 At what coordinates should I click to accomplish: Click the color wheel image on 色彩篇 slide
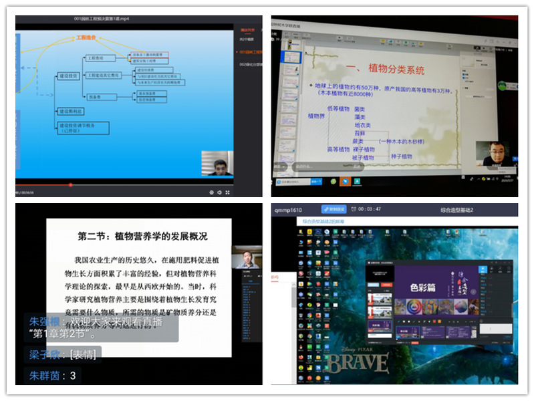pos(414,306)
